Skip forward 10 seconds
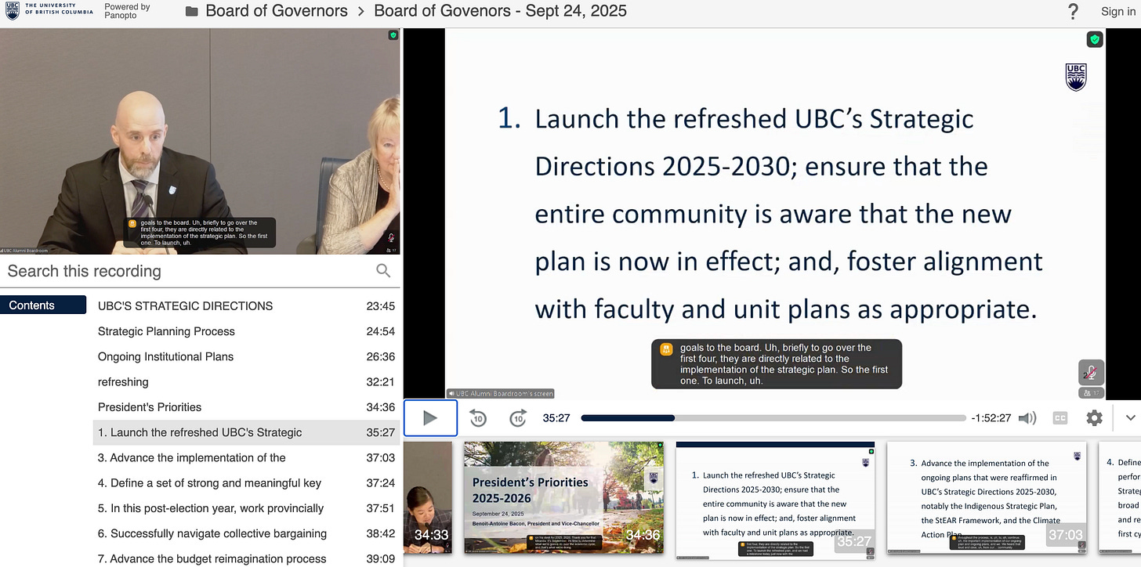 518,418
